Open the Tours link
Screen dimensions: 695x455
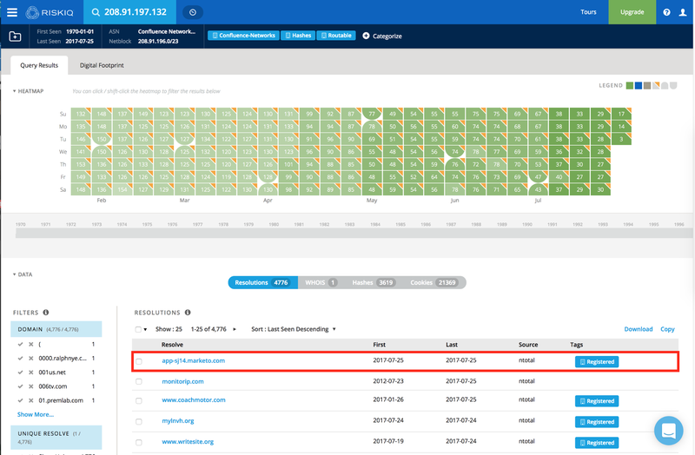coord(588,12)
